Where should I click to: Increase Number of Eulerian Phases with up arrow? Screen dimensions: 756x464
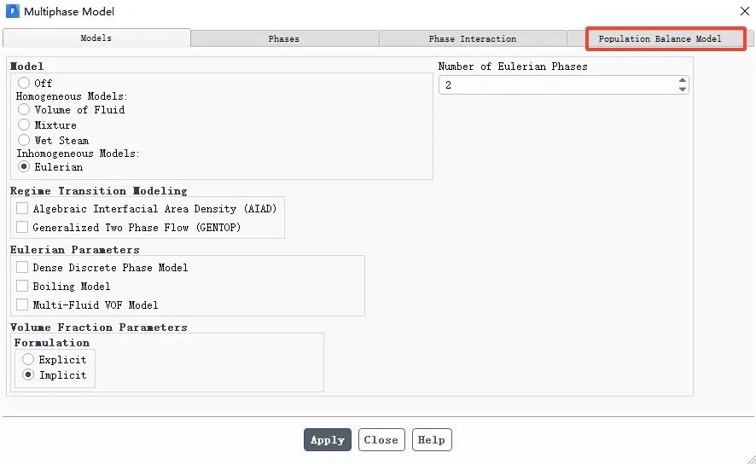pyautogui.click(x=682, y=81)
